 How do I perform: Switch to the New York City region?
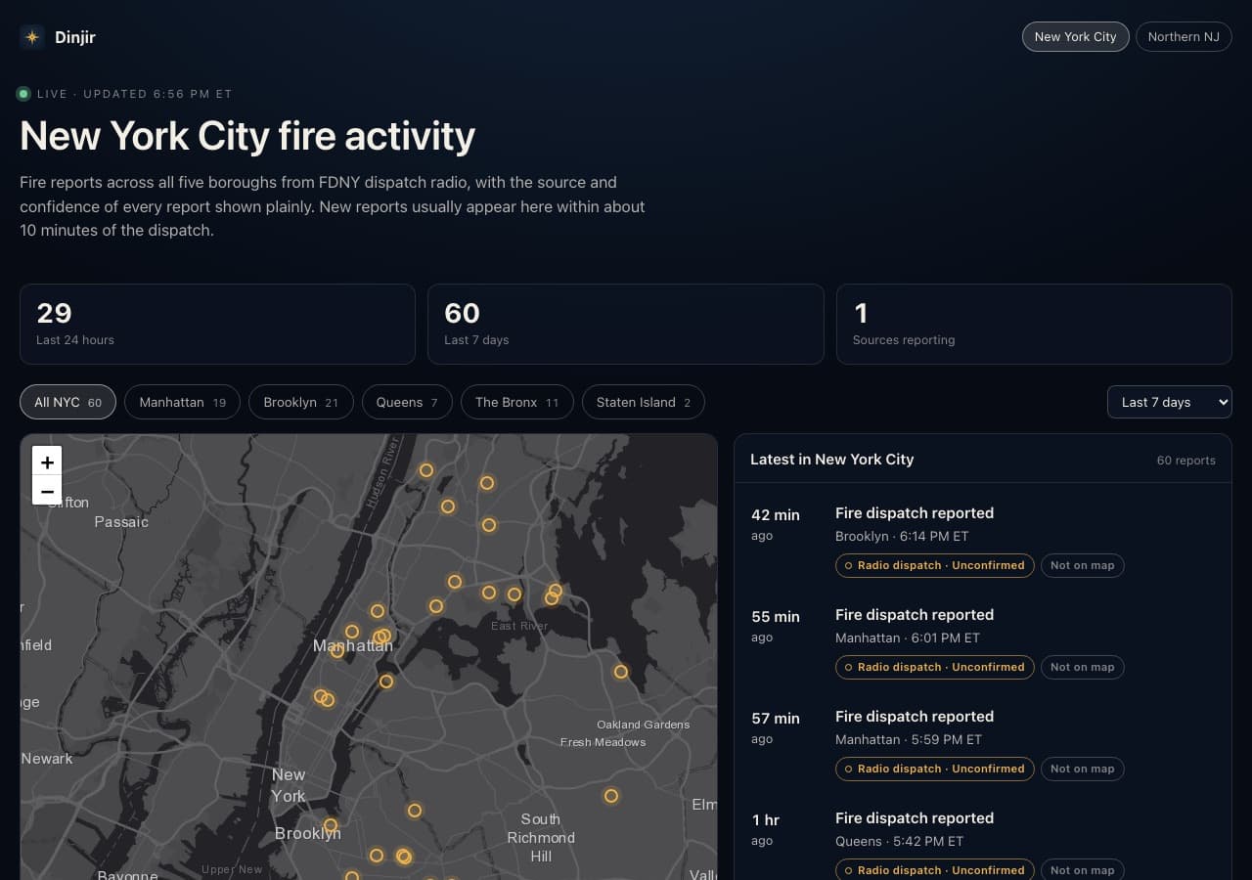tap(1075, 36)
